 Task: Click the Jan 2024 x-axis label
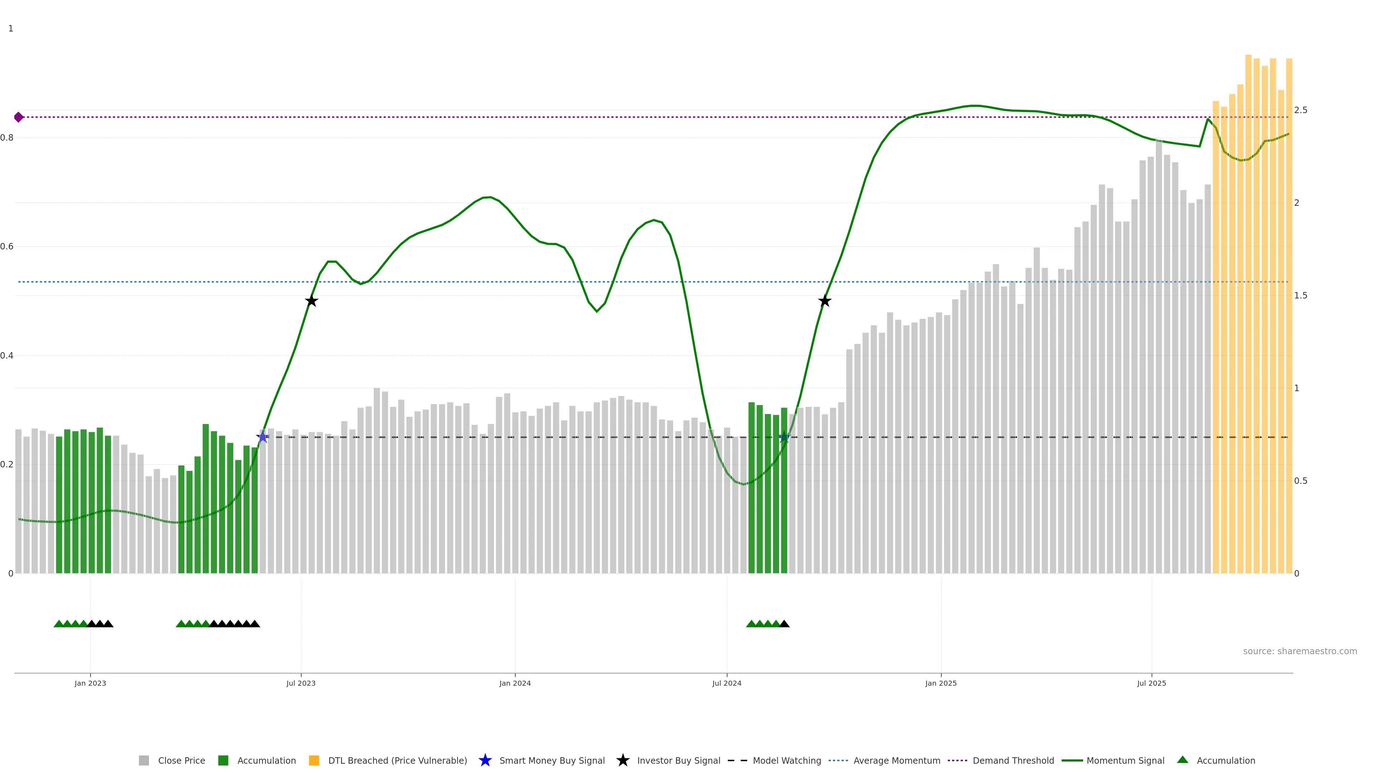click(x=515, y=683)
